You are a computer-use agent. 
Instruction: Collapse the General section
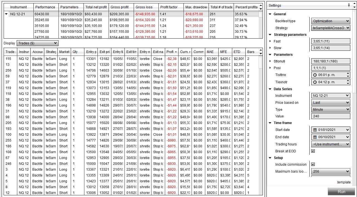(x=269, y=14)
